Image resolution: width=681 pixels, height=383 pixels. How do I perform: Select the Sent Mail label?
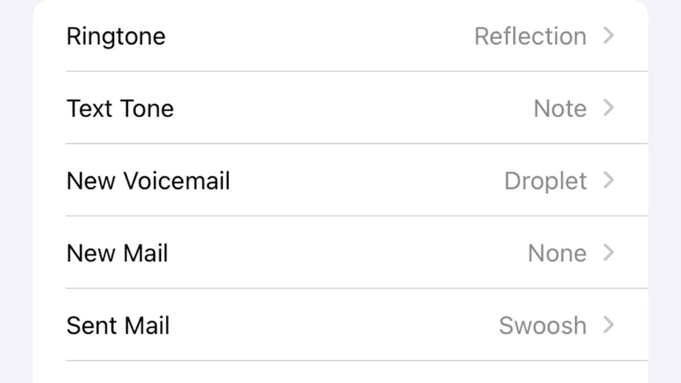(118, 326)
